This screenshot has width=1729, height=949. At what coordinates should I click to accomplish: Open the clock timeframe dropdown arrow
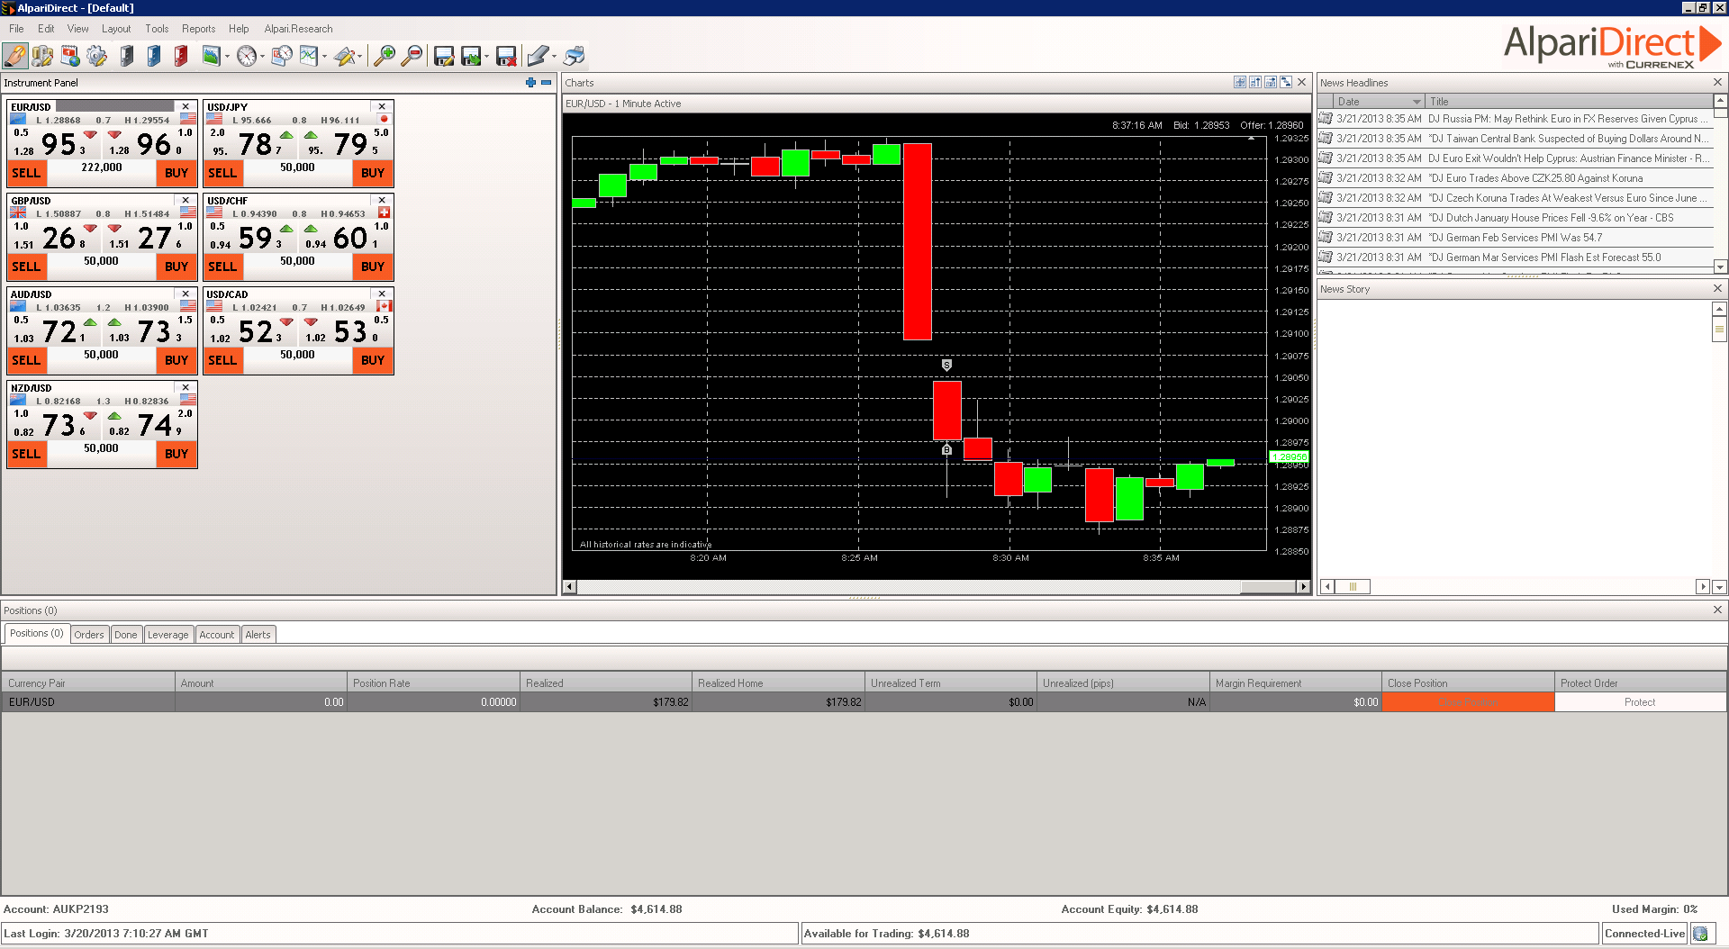(x=262, y=57)
